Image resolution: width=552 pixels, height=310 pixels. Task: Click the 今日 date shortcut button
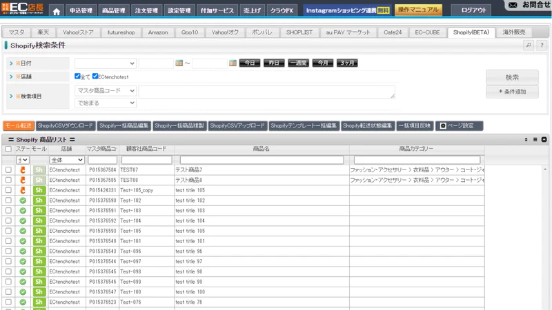coord(250,63)
